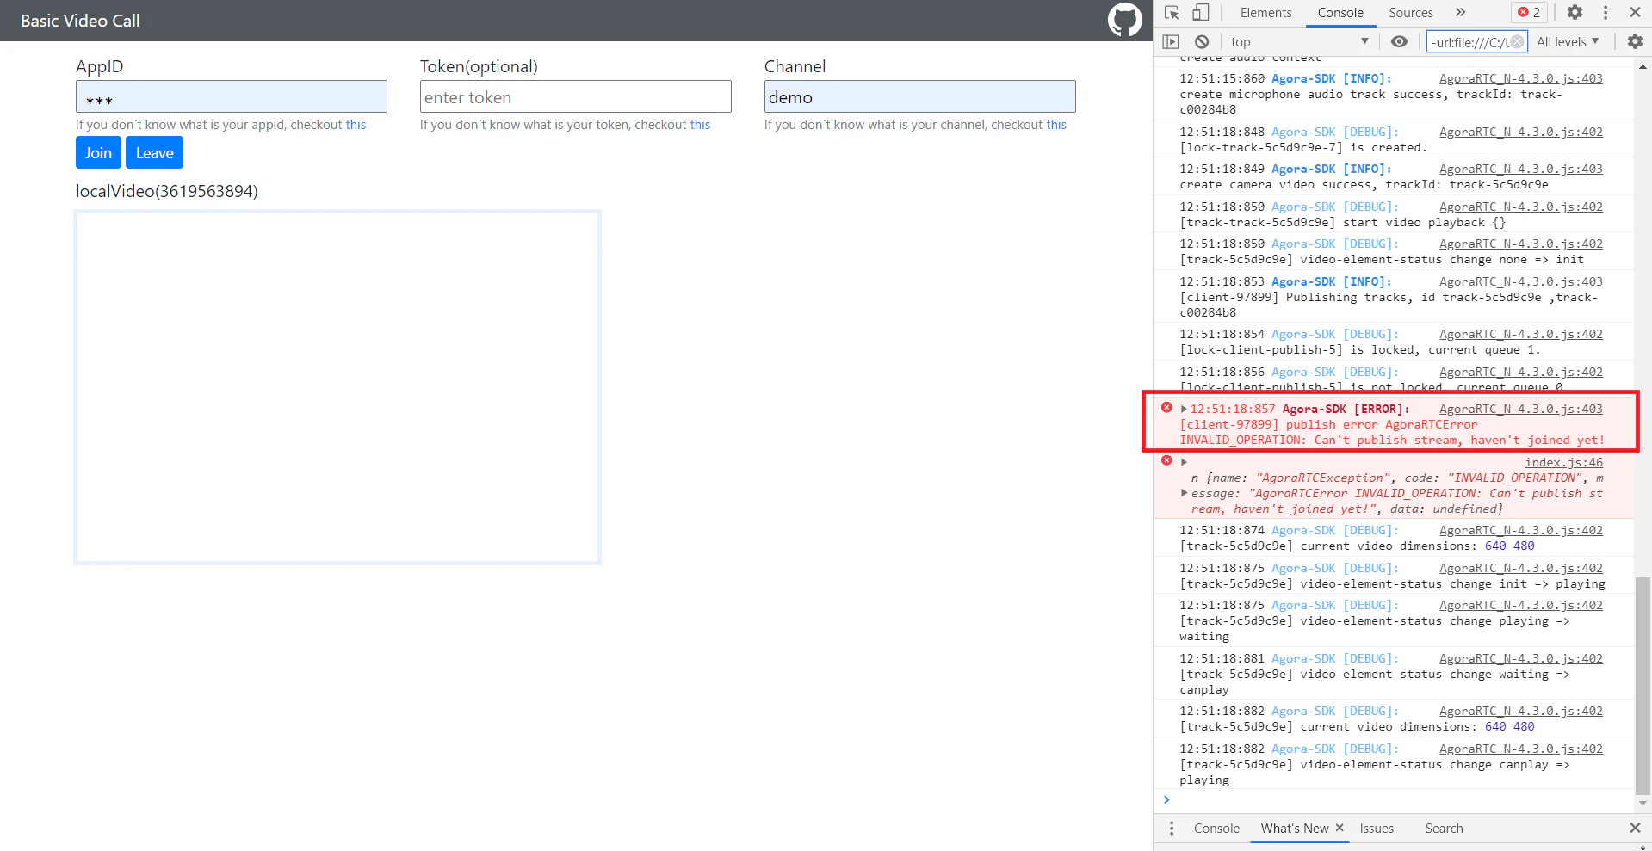Screen dimensions: 1652x851
Task: Open the top context dropdown
Action: (1299, 41)
